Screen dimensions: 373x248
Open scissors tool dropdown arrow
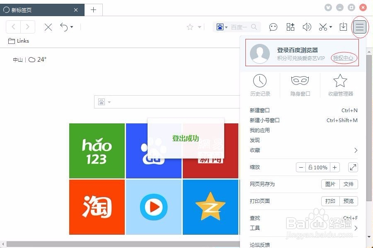pyautogui.click(x=330, y=27)
